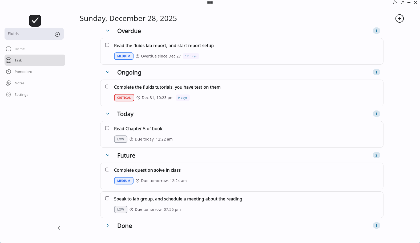Click the Task list sidebar icon

tap(9, 60)
